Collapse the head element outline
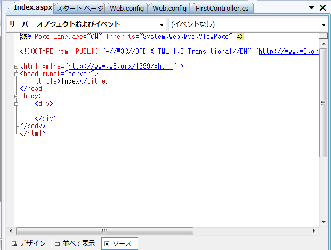This screenshot has width=331, height=250. [x=16, y=74]
